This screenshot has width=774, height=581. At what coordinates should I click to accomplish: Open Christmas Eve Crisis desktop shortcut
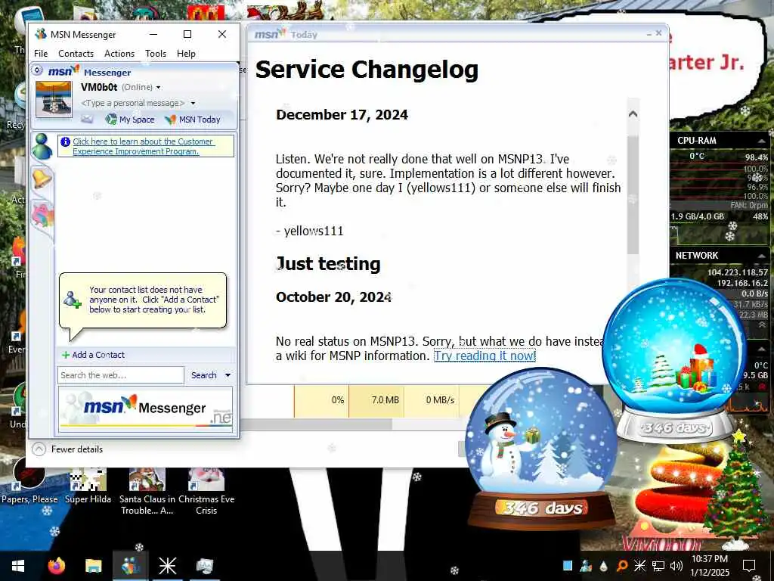point(206,491)
